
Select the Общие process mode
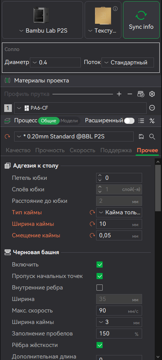[x=49, y=121]
